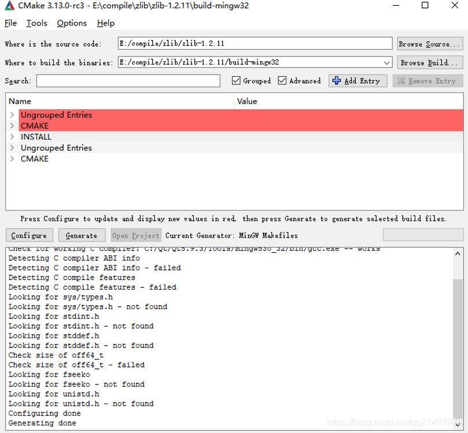This screenshot has height=433, width=468.
Task: Click the Search input field
Action: tap(128, 81)
